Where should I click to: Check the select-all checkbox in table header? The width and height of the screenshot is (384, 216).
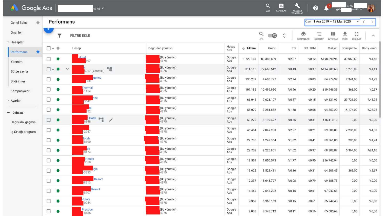pos(48,48)
